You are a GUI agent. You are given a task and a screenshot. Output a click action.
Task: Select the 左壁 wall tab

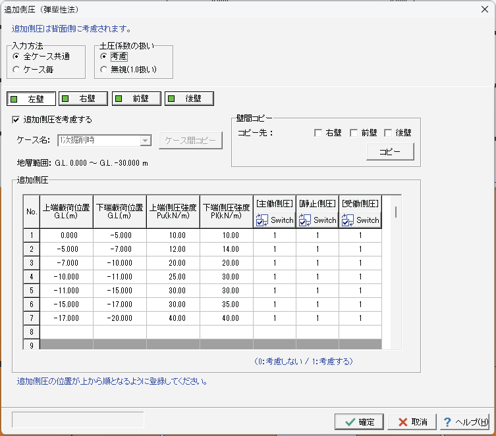click(x=30, y=99)
